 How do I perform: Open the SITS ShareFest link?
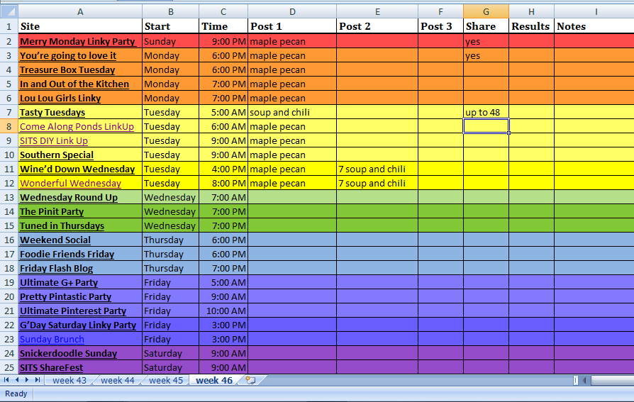pos(51,367)
